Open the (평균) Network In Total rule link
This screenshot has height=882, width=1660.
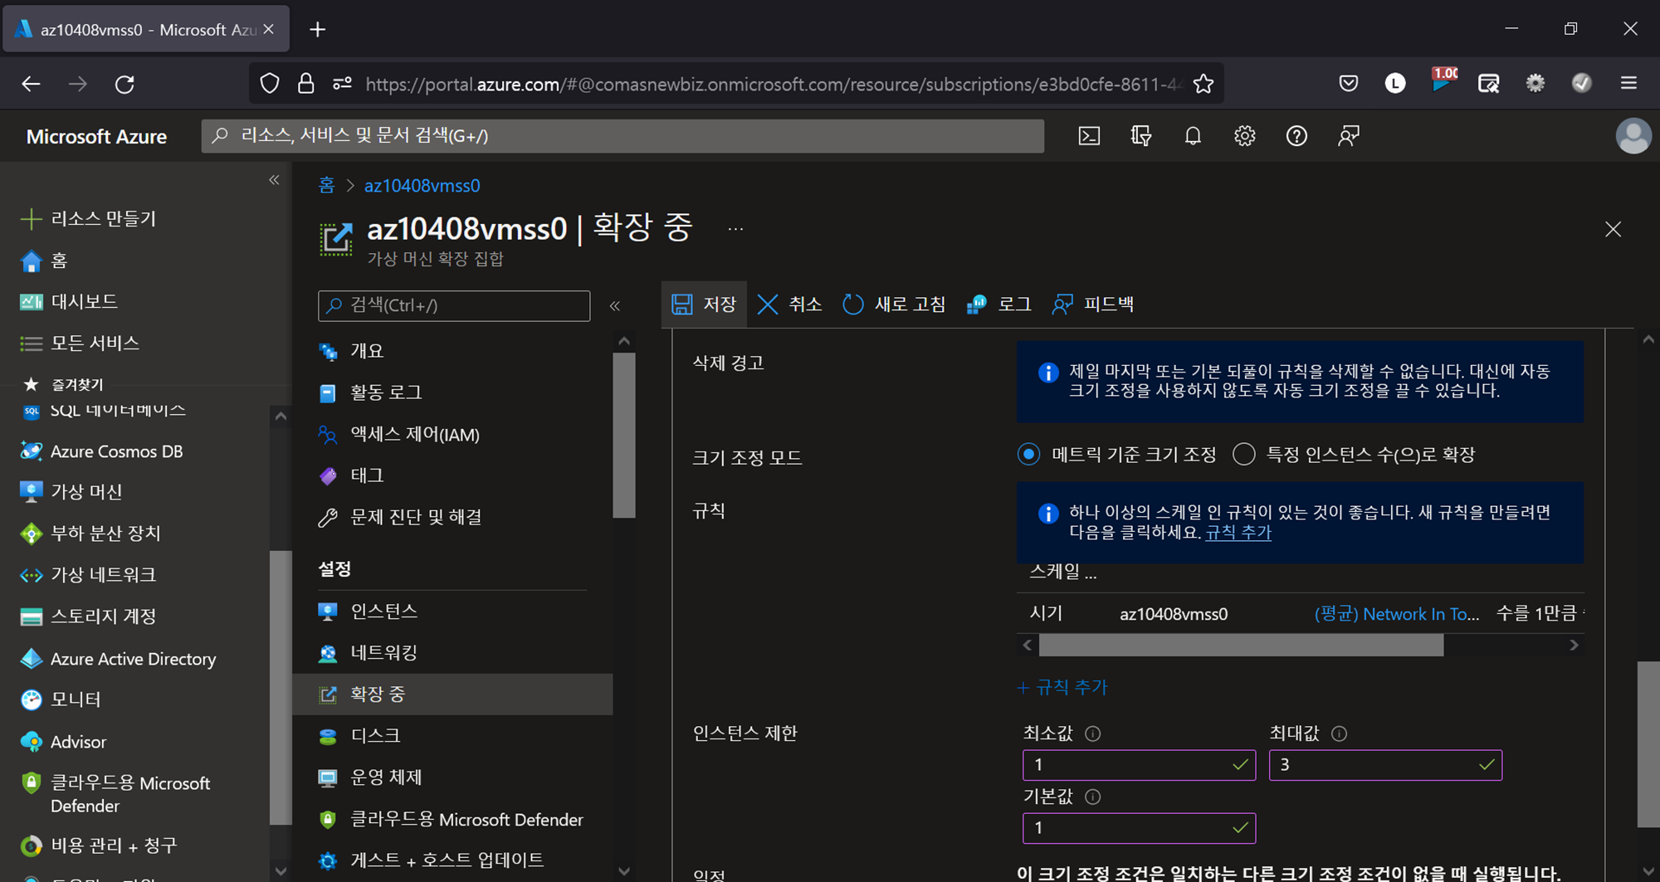pos(1396,614)
